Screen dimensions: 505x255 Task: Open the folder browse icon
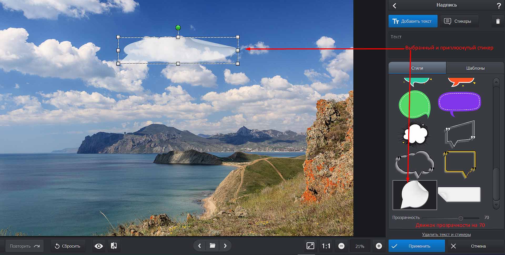pos(213,246)
